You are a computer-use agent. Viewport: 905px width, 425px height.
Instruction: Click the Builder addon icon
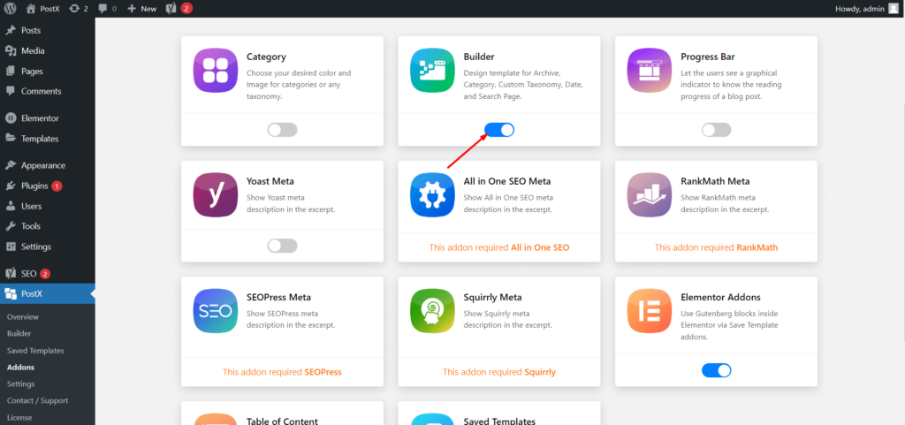coord(432,71)
